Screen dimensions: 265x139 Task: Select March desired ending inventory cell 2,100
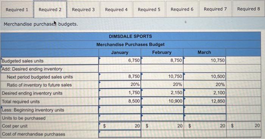204,93
